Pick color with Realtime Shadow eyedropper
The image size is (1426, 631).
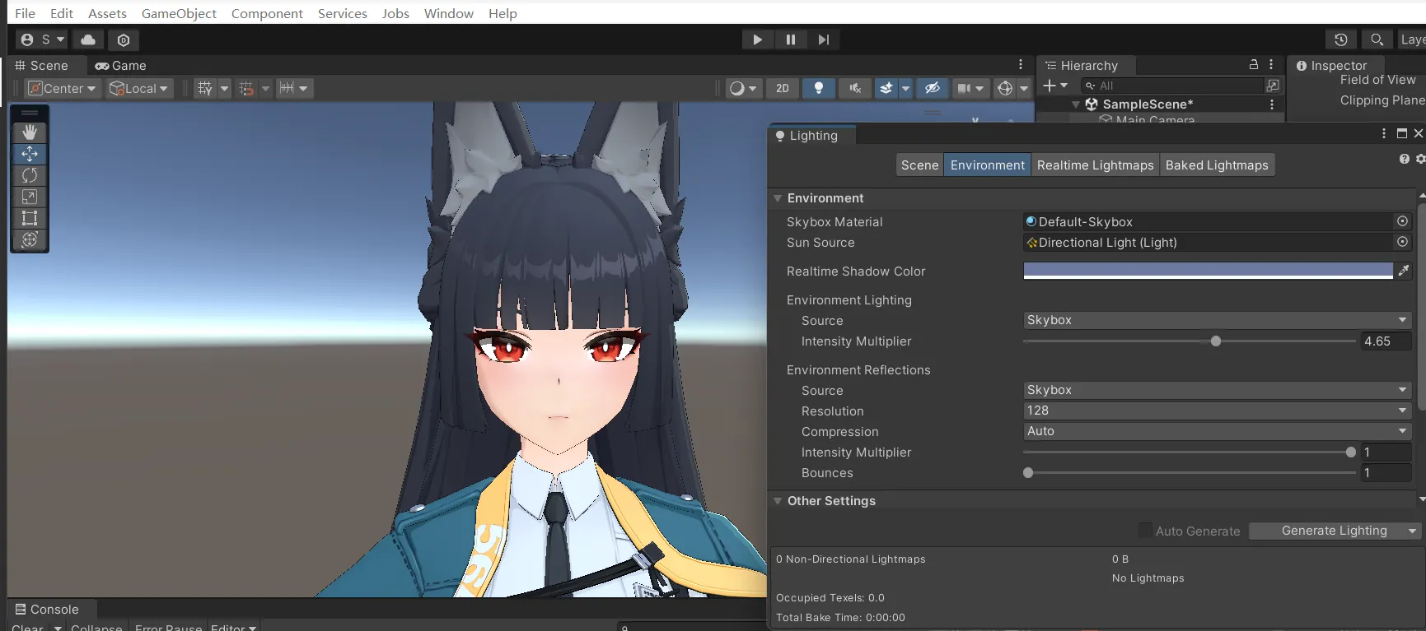coord(1404,271)
